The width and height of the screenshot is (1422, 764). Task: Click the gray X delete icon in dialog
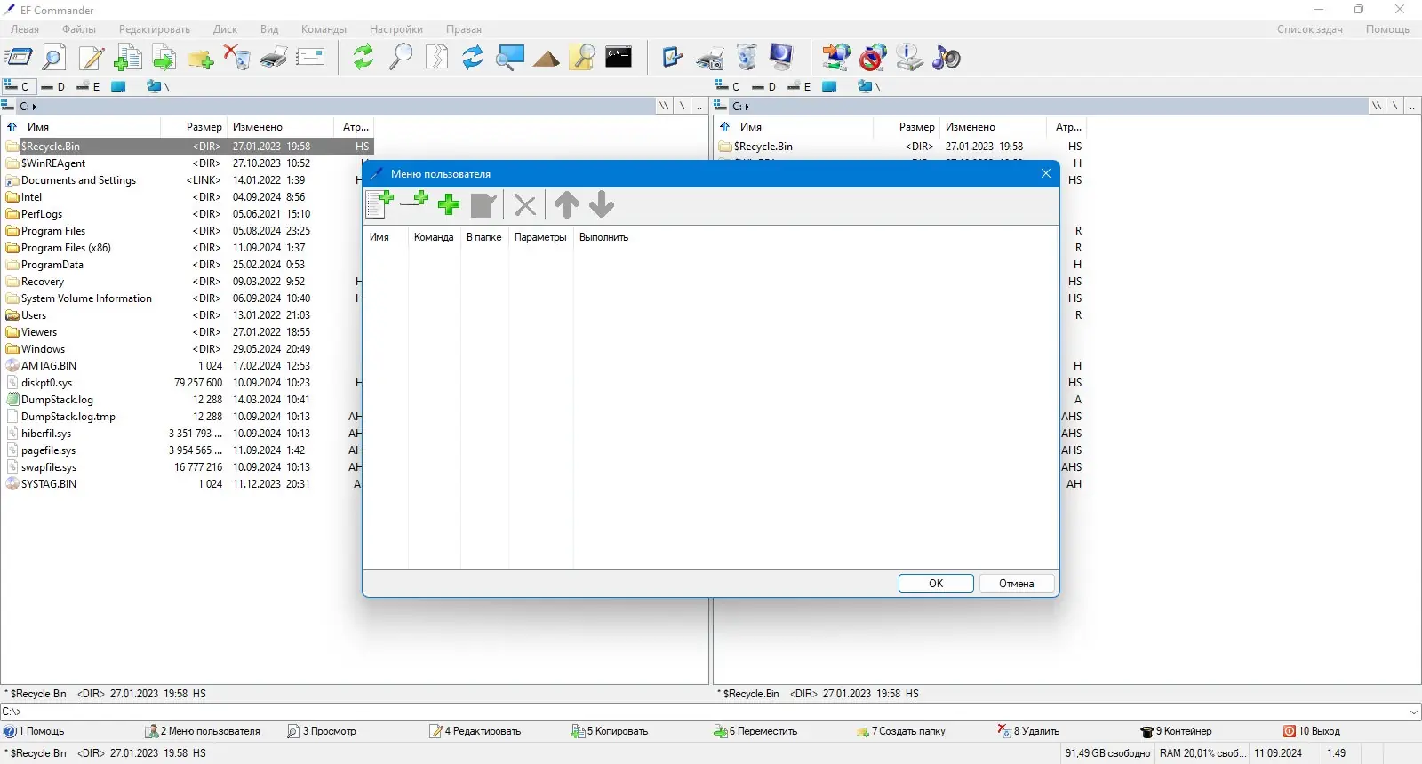tap(525, 205)
